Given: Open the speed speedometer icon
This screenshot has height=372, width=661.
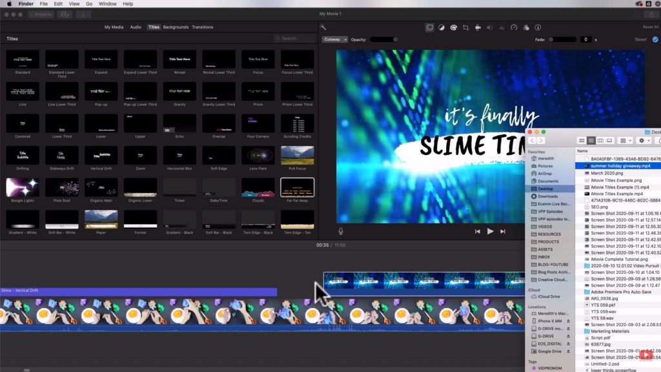Looking at the screenshot, I should pos(514,27).
